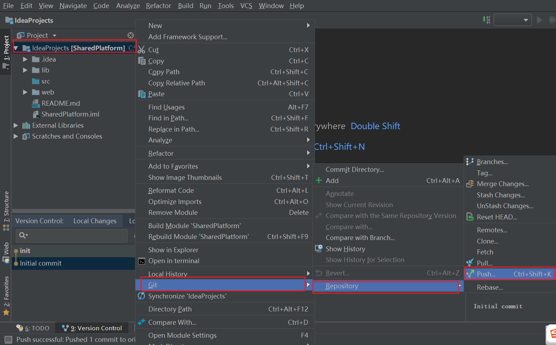Image resolution: width=556 pixels, height=345 pixels.
Task: Click the Cut scissors icon in context menu
Action: tap(141, 50)
